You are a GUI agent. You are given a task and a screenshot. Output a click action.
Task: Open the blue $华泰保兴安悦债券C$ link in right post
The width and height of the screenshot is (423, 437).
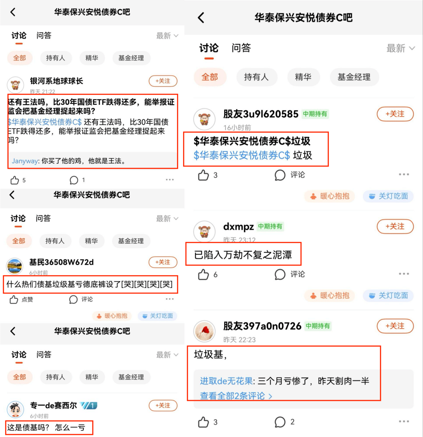242,155
